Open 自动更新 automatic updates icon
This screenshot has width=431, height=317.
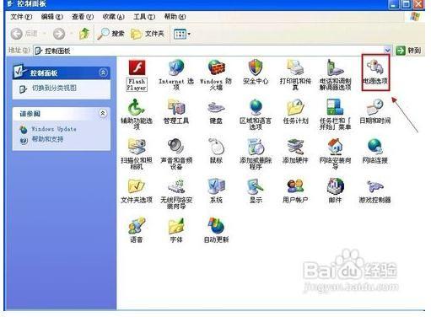point(216,230)
